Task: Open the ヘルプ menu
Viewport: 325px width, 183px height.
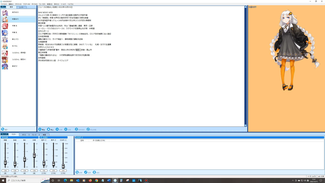Action: point(70,4)
